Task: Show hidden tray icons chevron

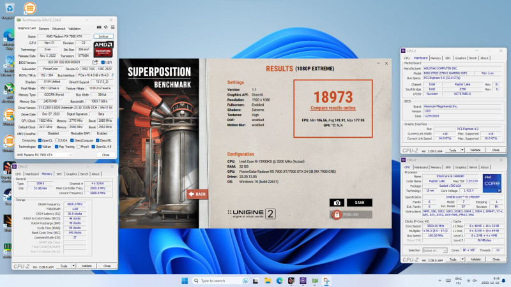Action: 439,281
